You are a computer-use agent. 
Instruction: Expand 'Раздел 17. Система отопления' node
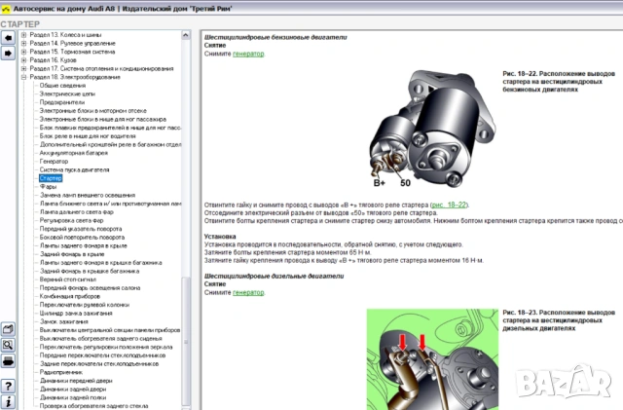click(23, 68)
